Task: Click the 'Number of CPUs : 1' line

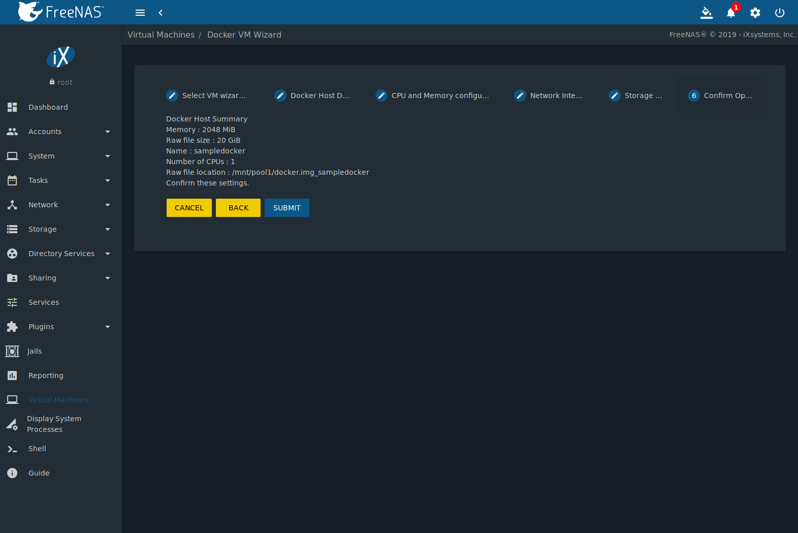Action: (x=201, y=162)
